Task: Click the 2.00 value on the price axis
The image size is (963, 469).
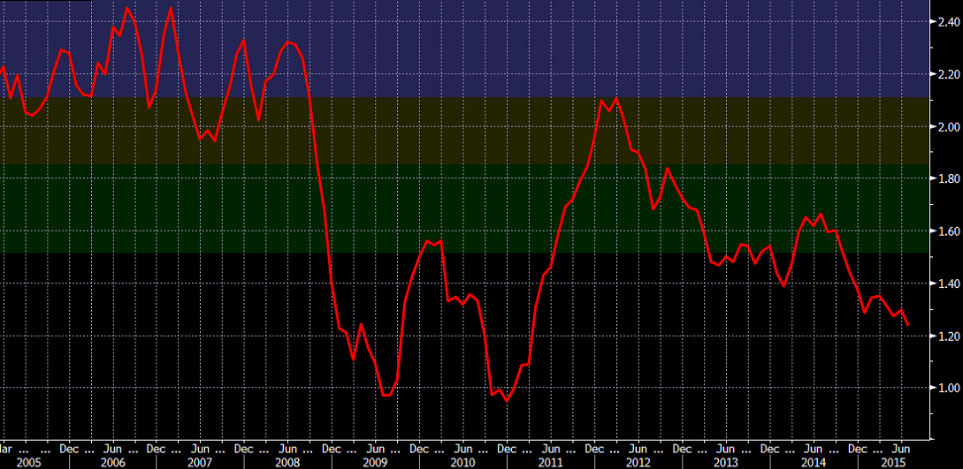Action: click(x=948, y=127)
